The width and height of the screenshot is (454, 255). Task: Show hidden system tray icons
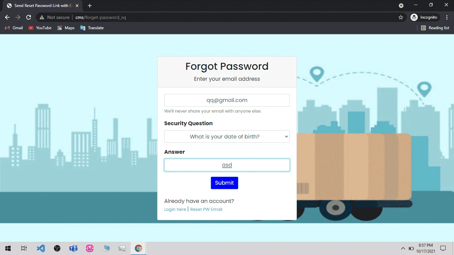click(x=403, y=248)
